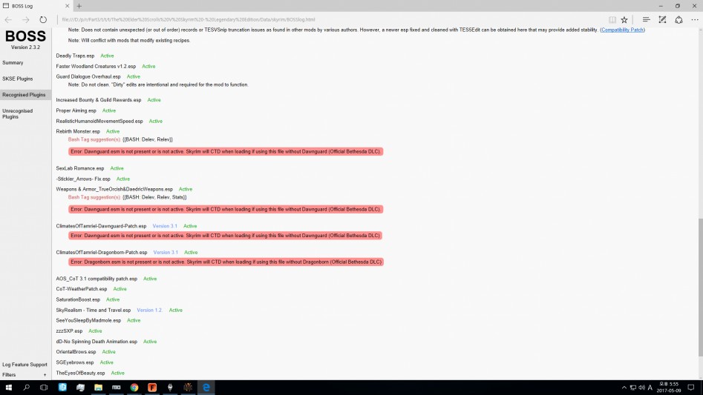This screenshot has height=395, width=703.
Task: Click Dawnguard error under Rebirth Monster.esp
Action: (226, 152)
